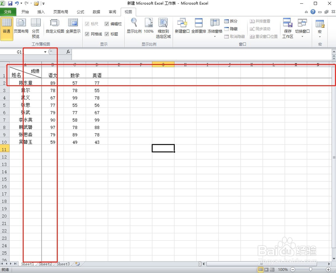336x273 pixels.
Task: Reset zoom with the 100% ribbon button
Action: pos(149,26)
